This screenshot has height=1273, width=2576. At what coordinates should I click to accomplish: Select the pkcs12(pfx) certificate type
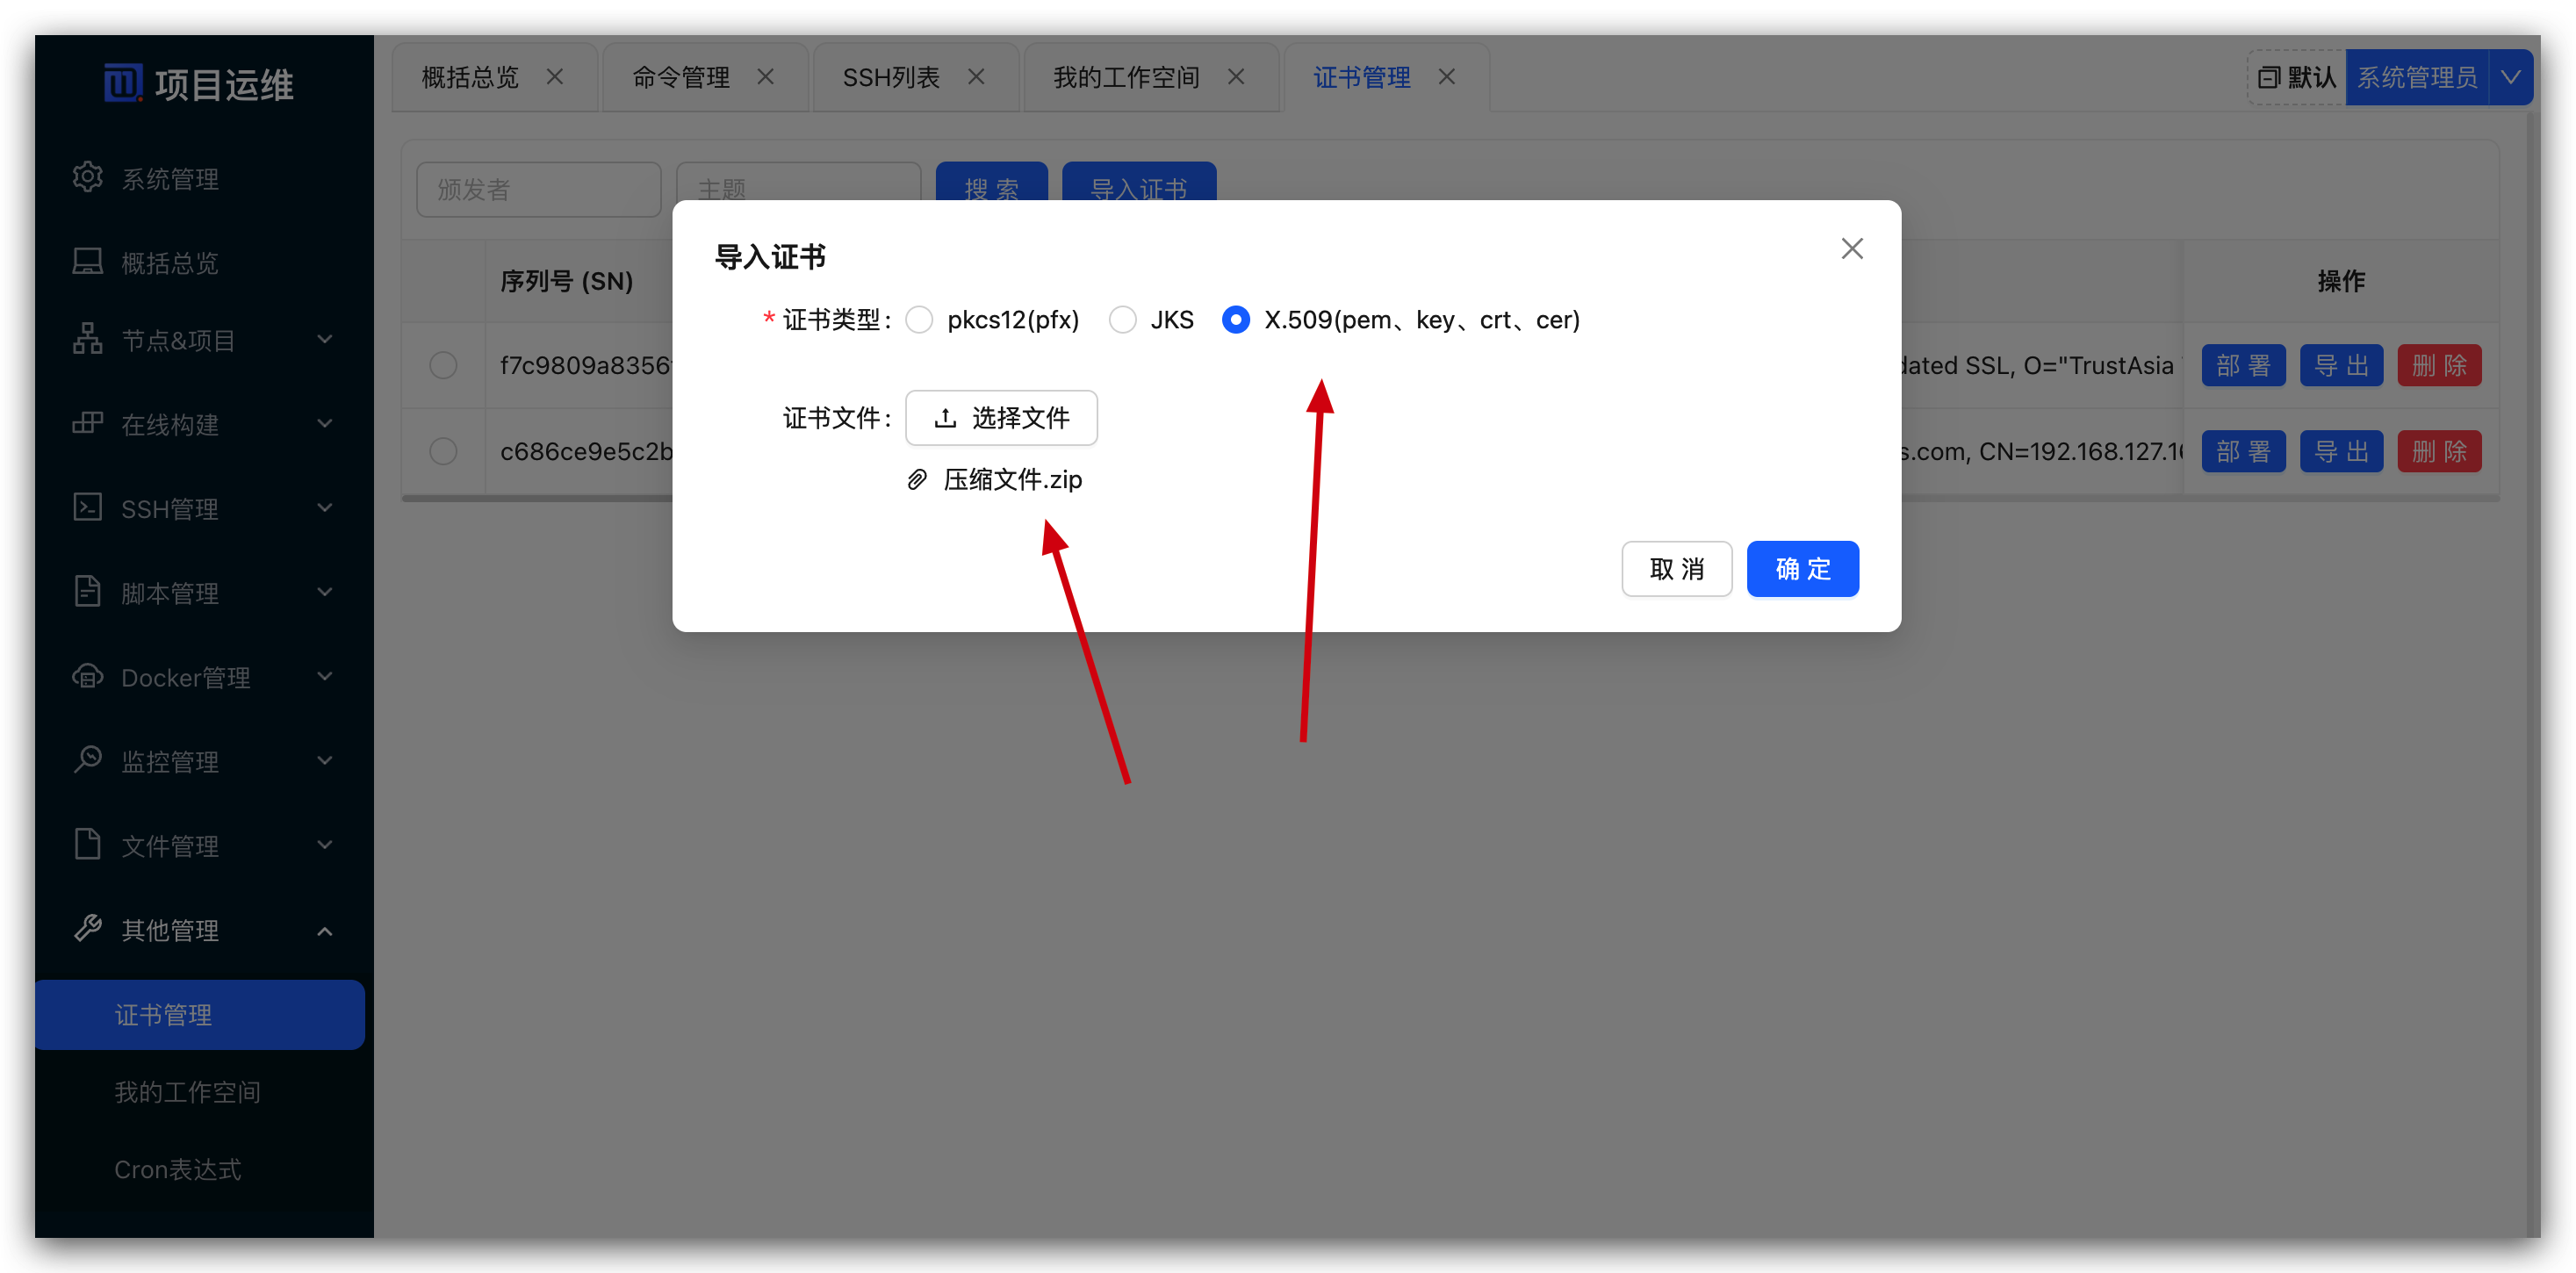pyautogui.click(x=919, y=319)
